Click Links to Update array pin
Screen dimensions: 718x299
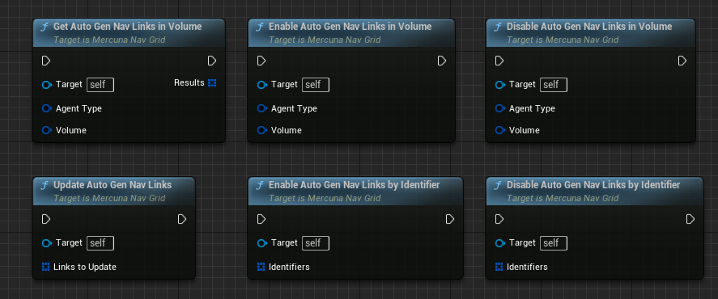46,267
